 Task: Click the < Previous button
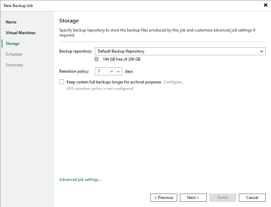[164, 198]
